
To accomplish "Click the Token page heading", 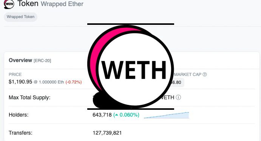I will coord(28,3).
